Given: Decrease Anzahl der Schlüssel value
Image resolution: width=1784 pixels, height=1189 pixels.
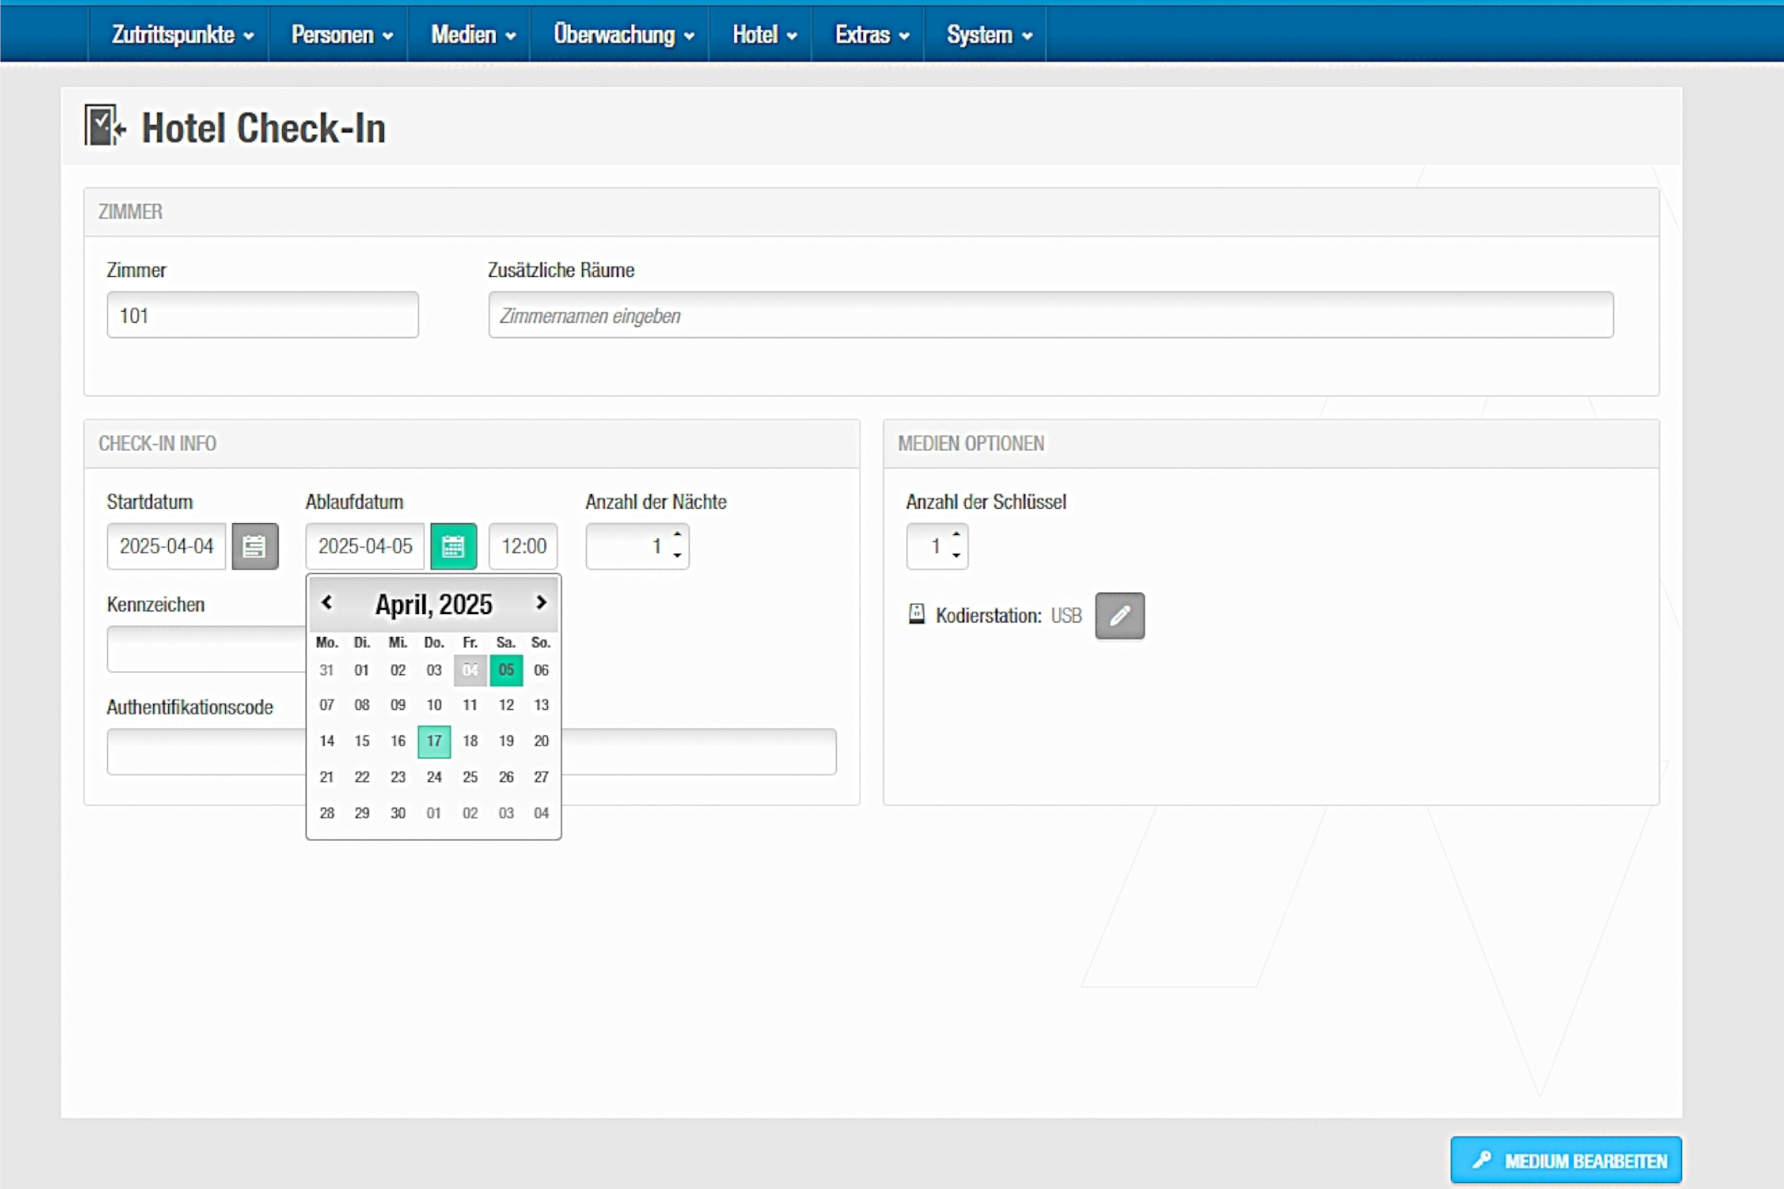Looking at the screenshot, I should pos(957,555).
